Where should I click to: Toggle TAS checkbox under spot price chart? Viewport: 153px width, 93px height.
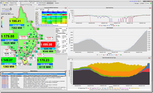tap(117, 26)
